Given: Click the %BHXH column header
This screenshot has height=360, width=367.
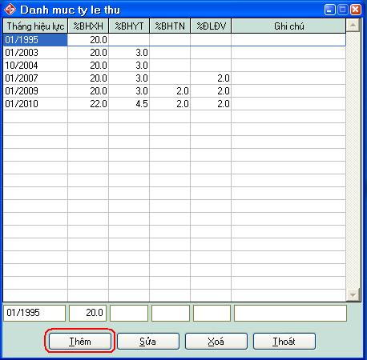Looking at the screenshot, I should click(88, 26).
